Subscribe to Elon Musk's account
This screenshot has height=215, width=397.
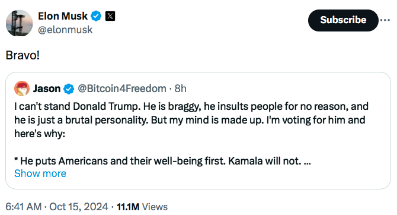(343, 20)
